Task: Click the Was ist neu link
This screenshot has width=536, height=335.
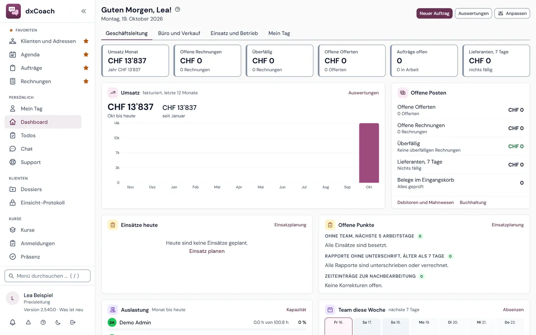Action: pos(71,310)
